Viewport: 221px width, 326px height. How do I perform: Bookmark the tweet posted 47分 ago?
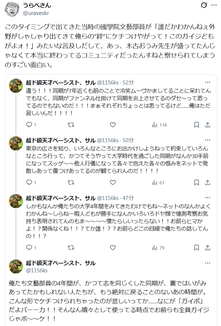[196, 248]
